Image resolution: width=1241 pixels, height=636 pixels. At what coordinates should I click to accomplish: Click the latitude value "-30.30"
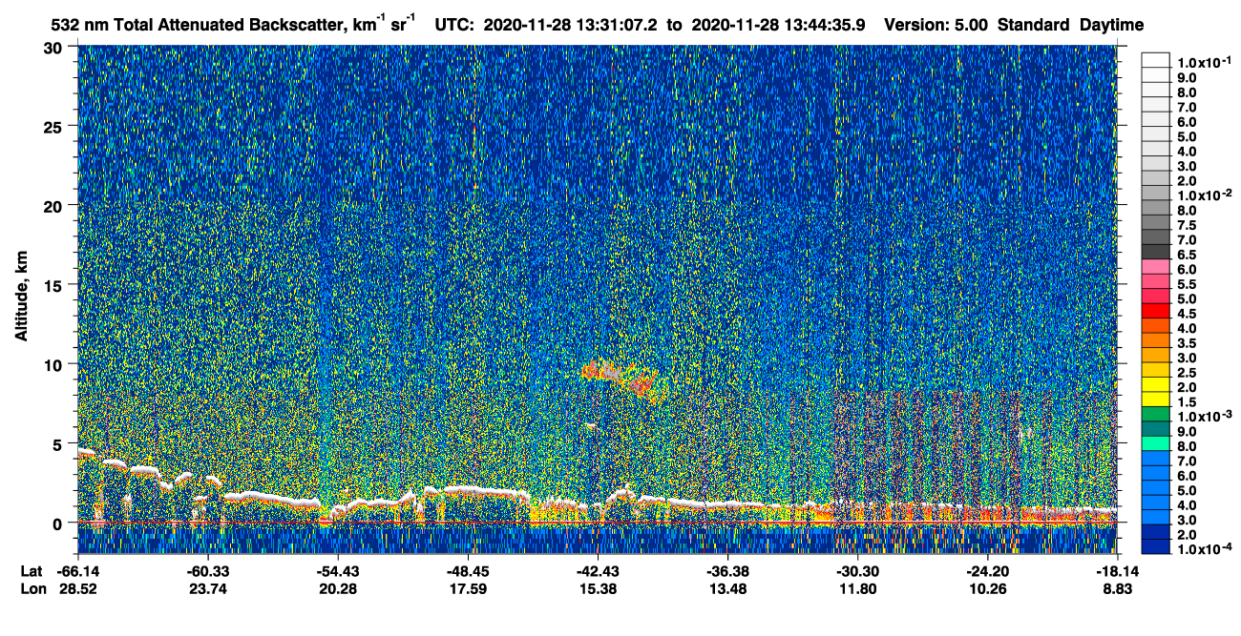point(857,571)
